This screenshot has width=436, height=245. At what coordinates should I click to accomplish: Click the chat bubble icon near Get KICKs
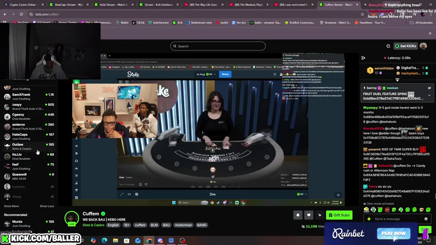click(388, 46)
